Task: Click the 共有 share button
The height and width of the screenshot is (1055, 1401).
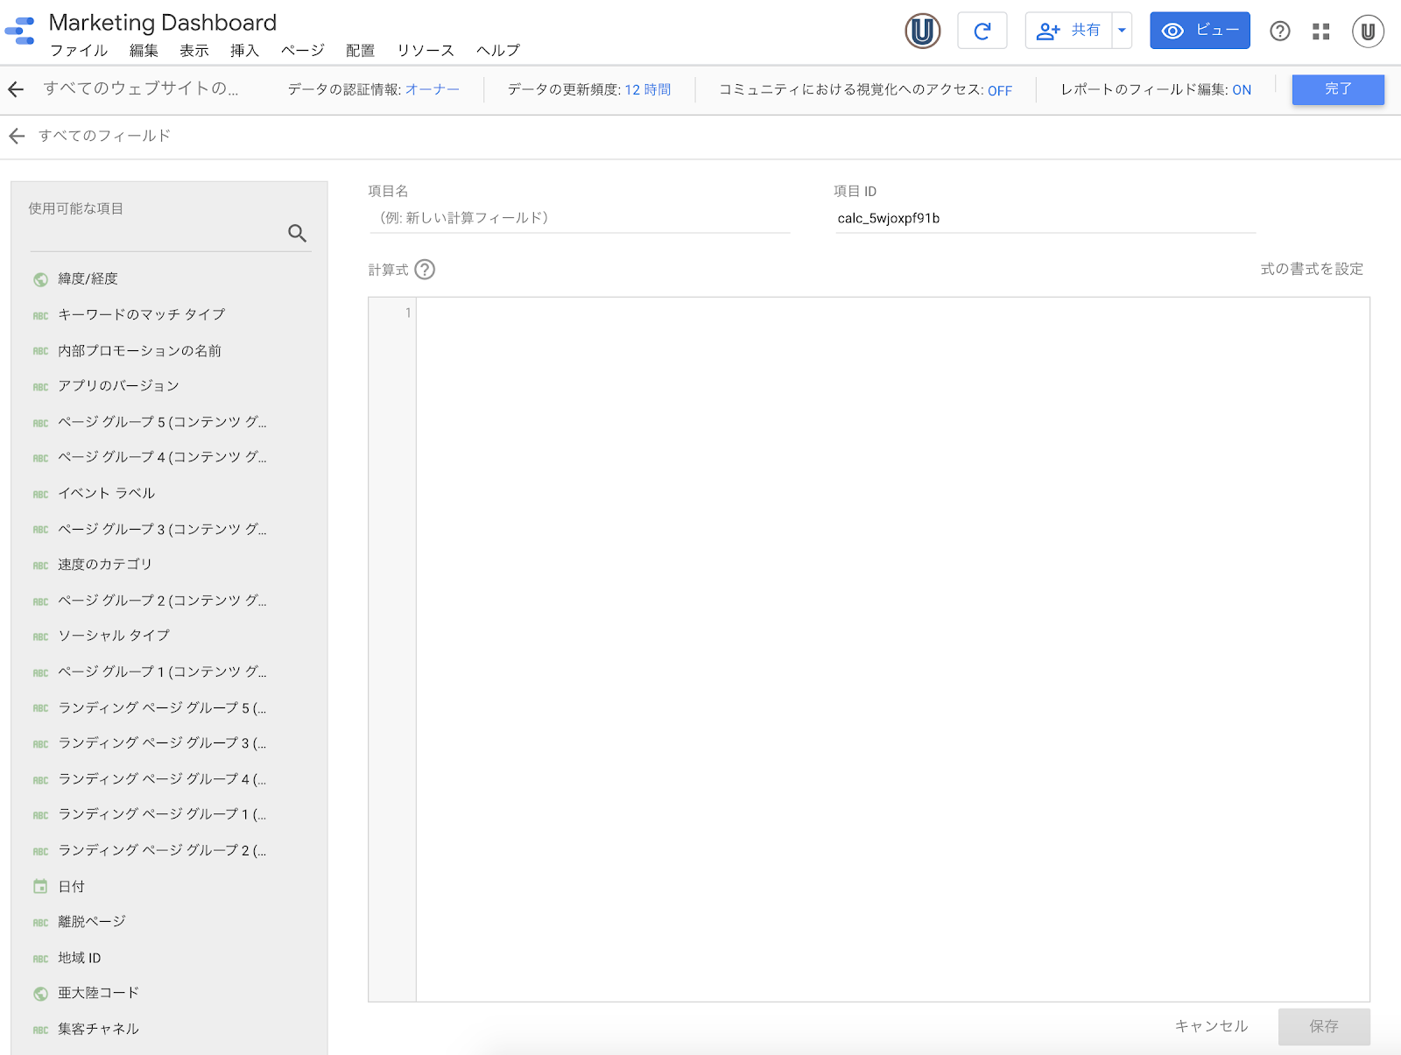Action: 1068,31
